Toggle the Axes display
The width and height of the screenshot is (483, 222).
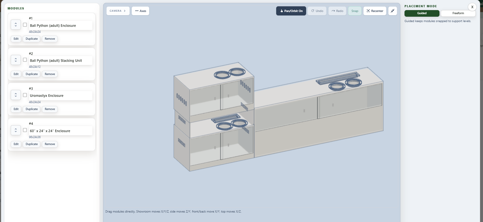[141, 11]
